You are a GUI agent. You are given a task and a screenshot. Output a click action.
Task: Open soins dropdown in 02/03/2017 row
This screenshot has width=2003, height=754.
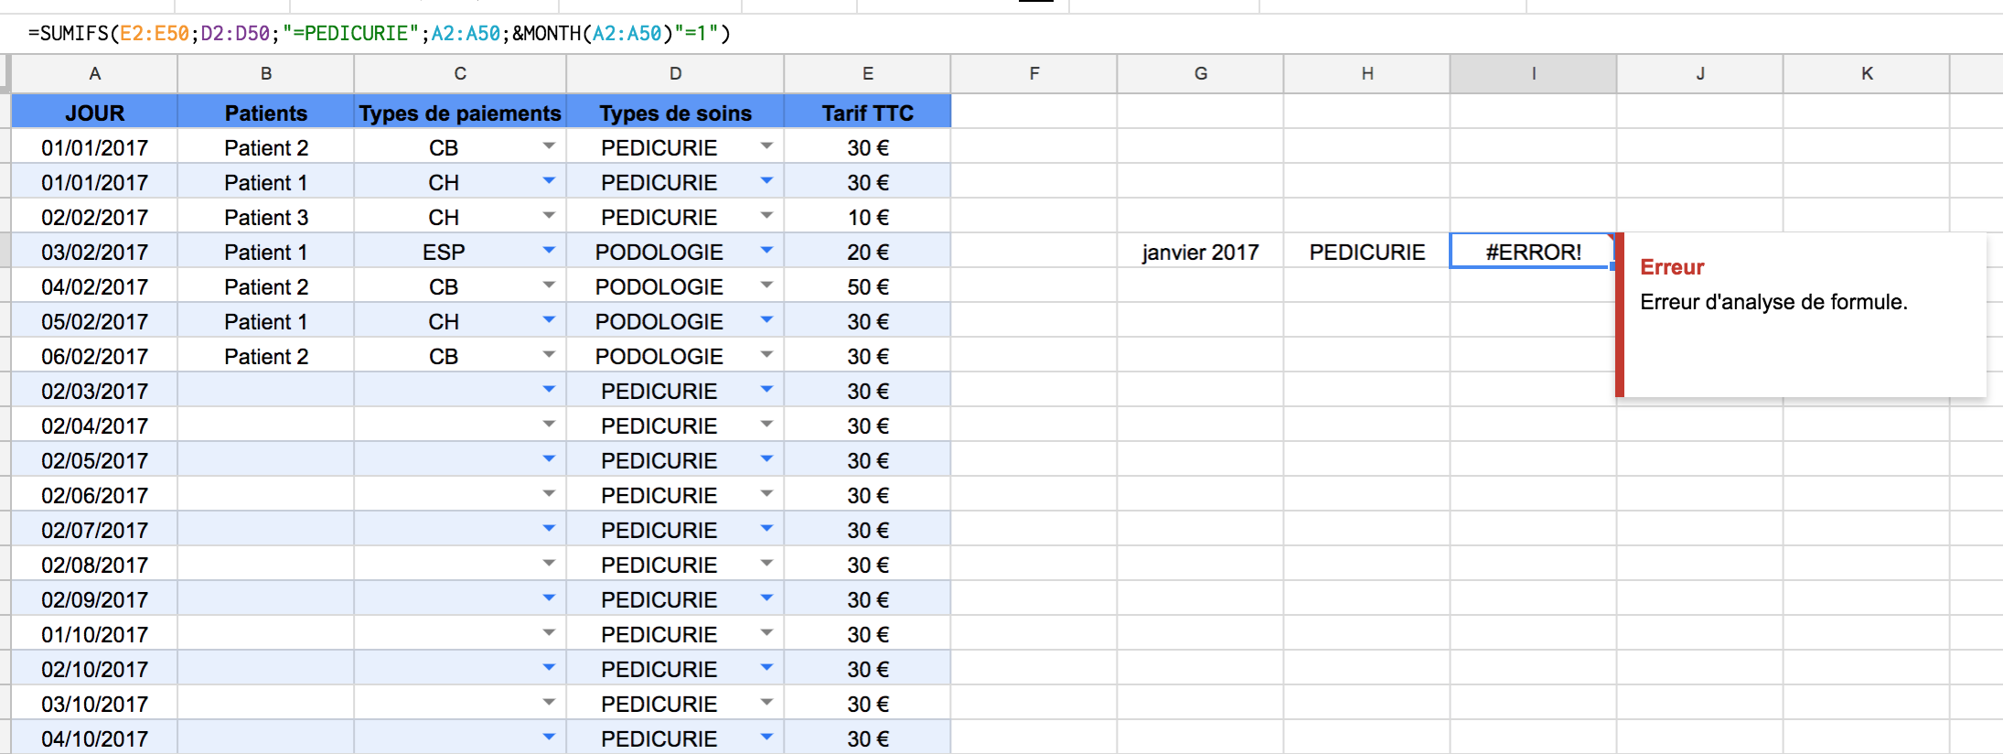pos(766,390)
